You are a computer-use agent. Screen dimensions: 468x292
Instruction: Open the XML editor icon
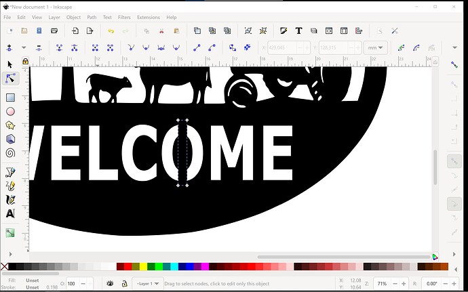point(328,30)
